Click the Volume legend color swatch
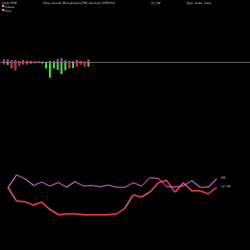This screenshot has width=250, height=250. tap(3, 6)
